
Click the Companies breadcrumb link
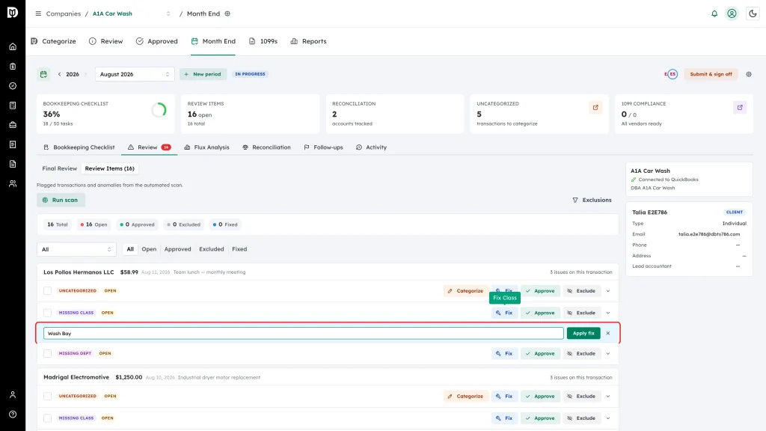click(64, 13)
